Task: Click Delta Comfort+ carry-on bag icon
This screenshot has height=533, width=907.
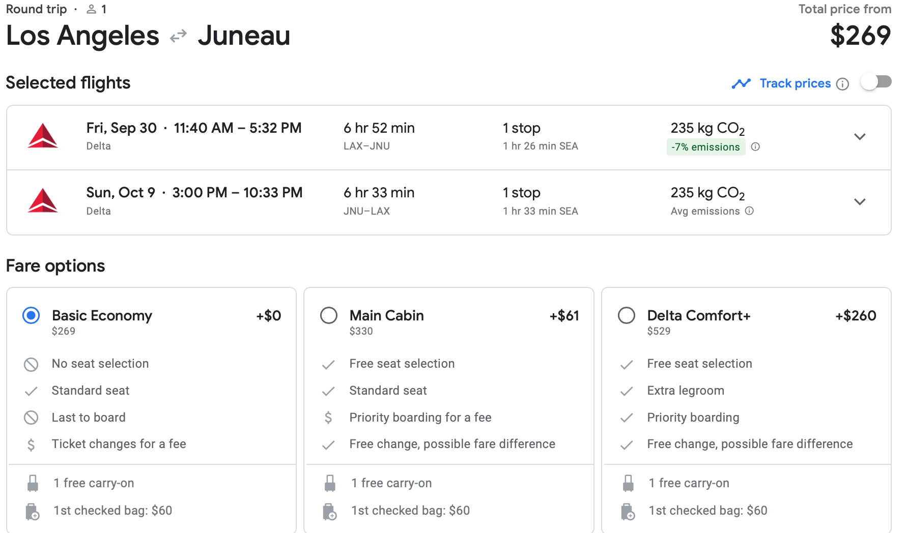Action: point(628,483)
